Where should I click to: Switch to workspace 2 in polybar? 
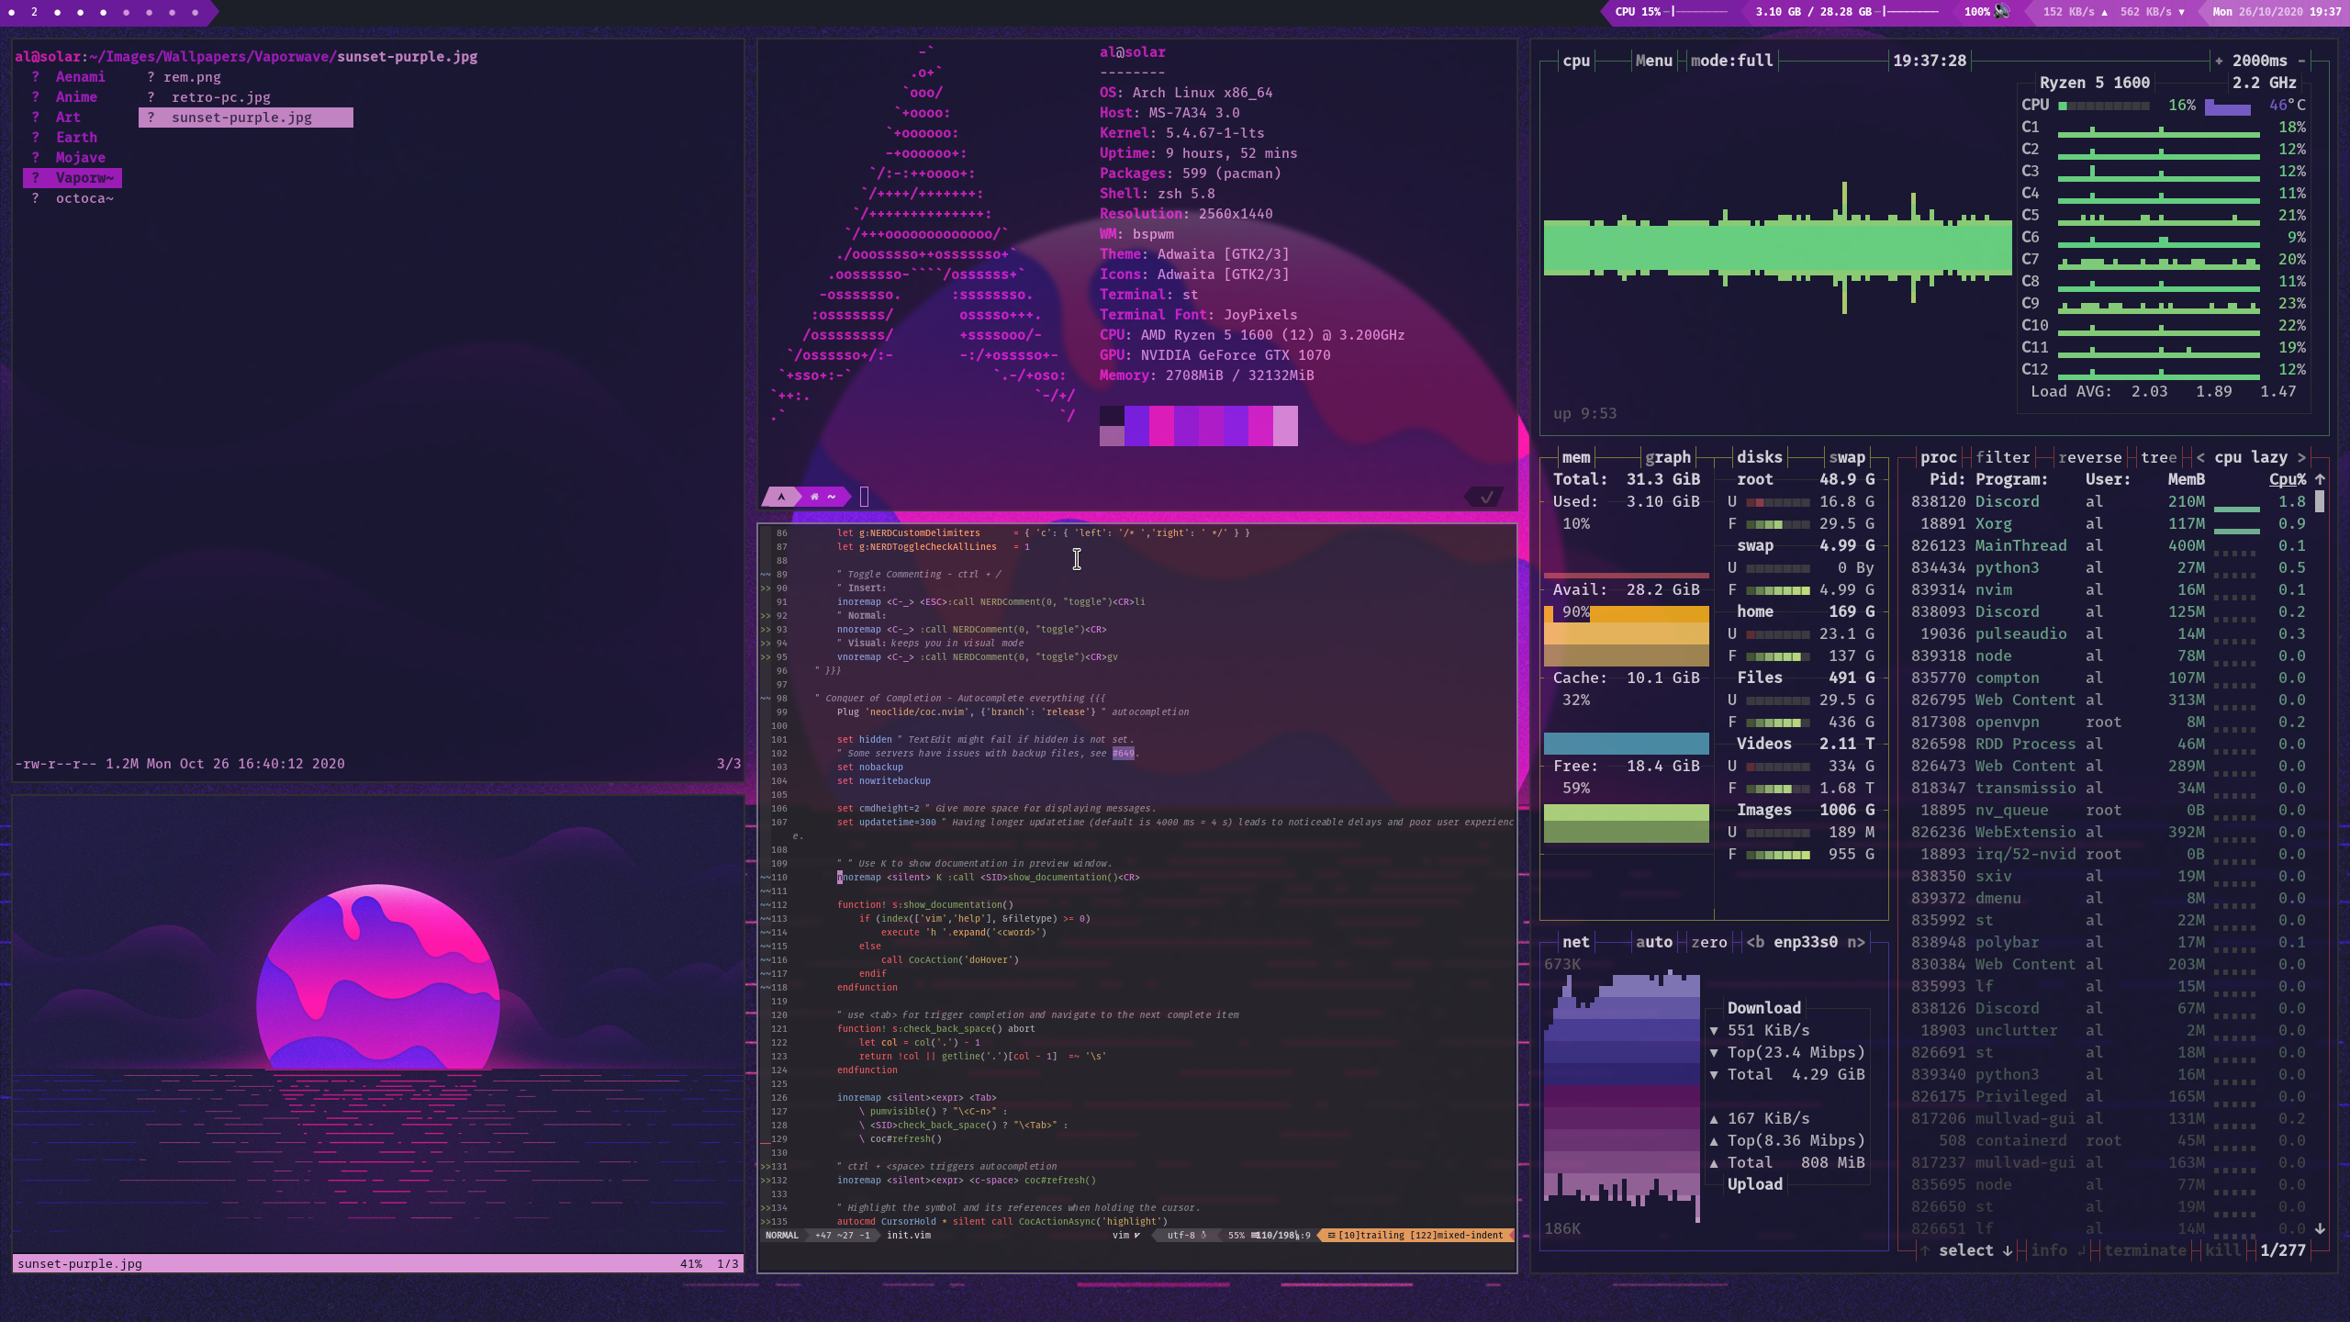(34, 12)
